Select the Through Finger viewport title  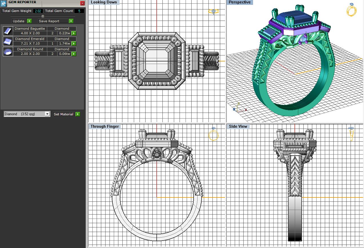point(105,126)
